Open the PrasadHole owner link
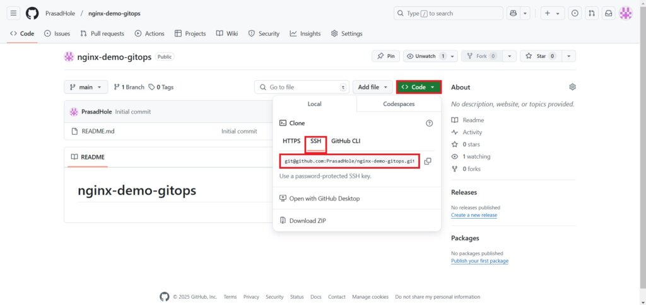 tap(60, 13)
